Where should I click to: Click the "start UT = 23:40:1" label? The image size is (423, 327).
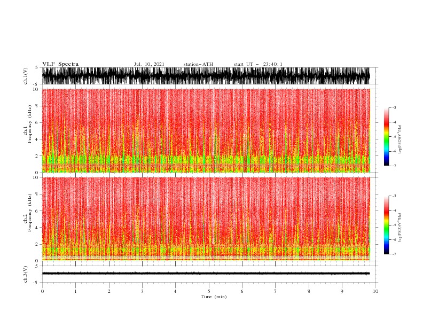tap(258, 64)
